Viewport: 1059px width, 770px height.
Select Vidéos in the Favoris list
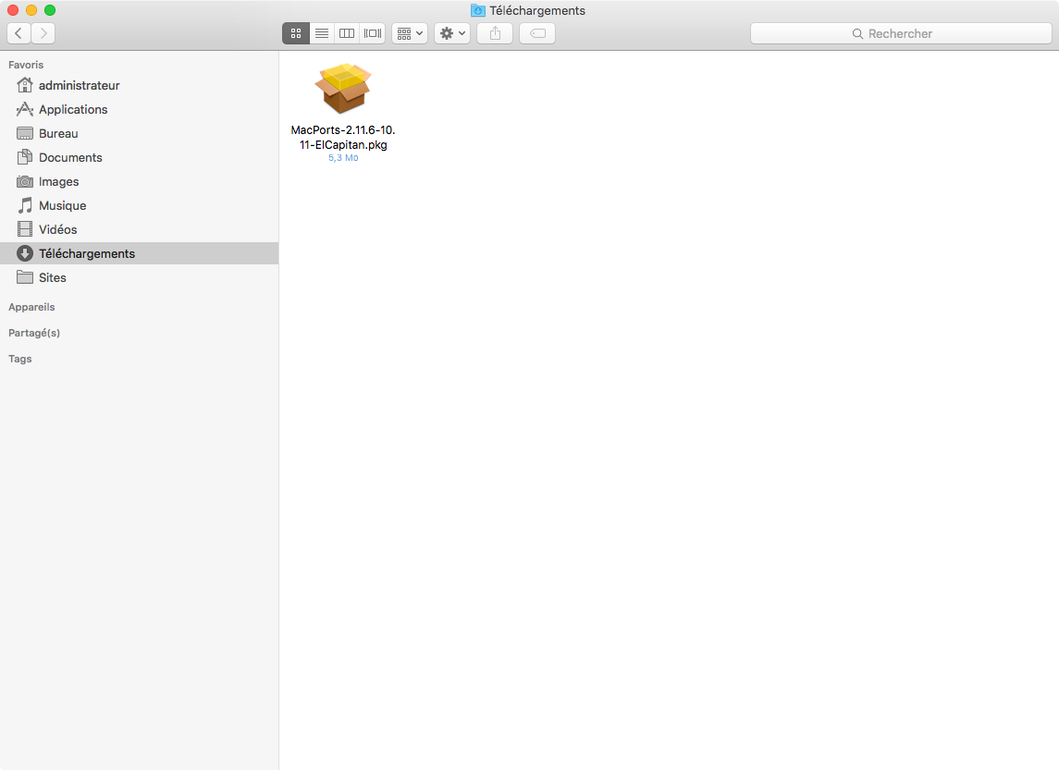pyautogui.click(x=57, y=229)
